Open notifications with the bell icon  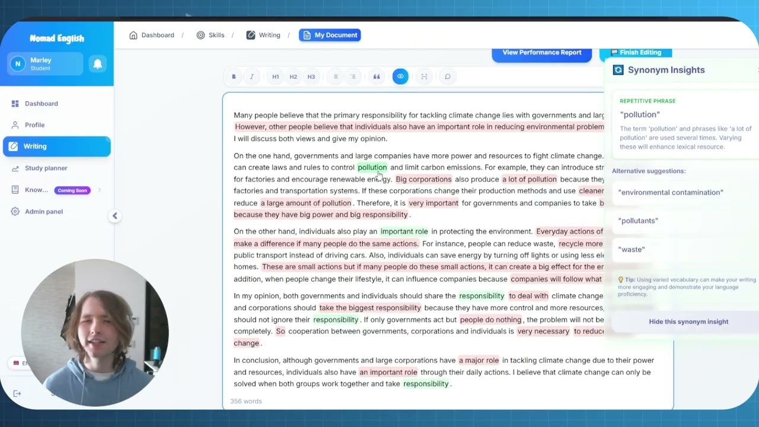coord(97,63)
